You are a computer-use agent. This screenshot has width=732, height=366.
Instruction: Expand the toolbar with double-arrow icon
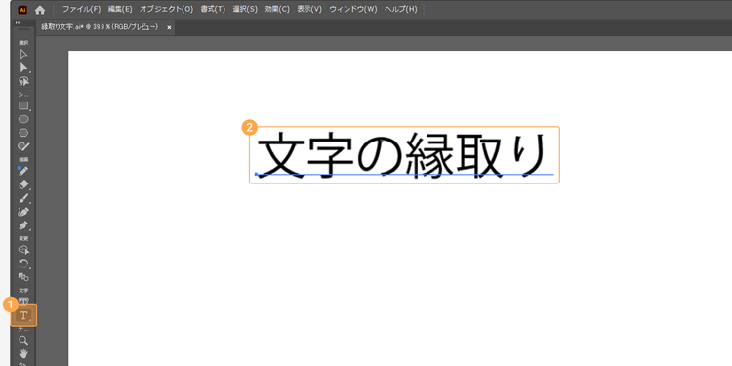tap(18, 22)
